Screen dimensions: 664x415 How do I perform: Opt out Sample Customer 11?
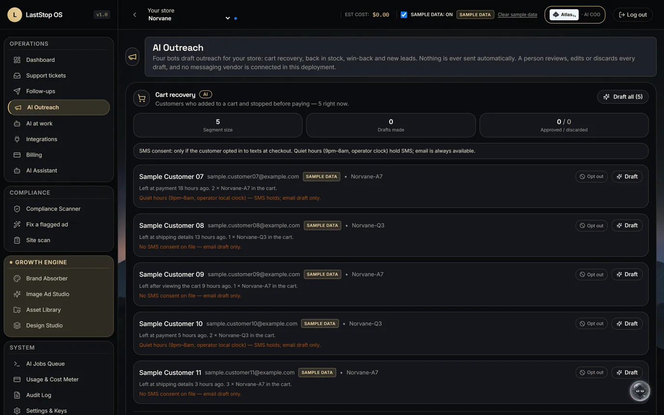click(592, 372)
